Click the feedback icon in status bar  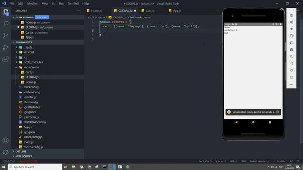pyautogui.click(x=291, y=161)
